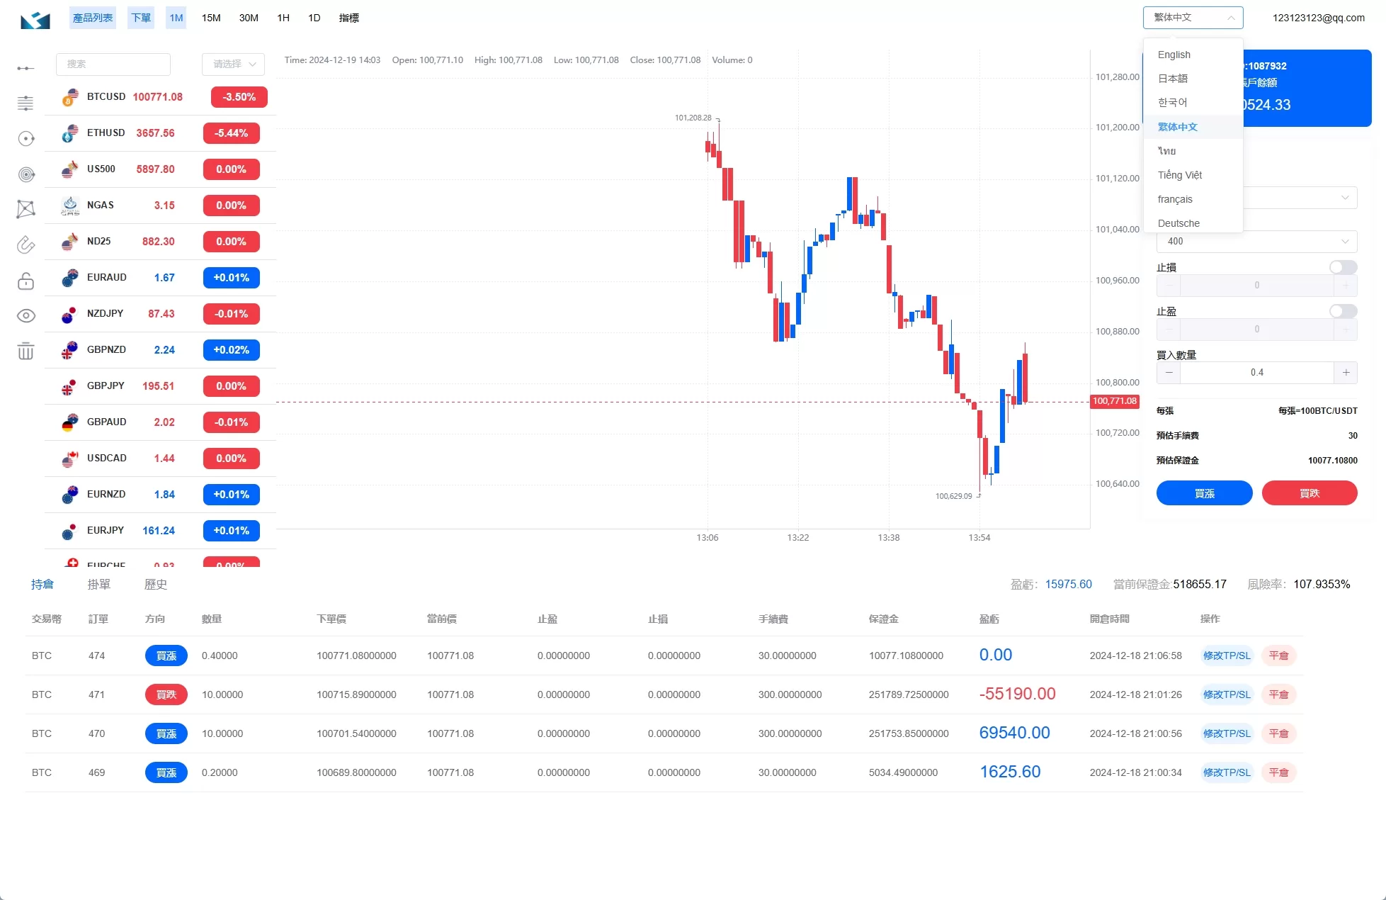The width and height of the screenshot is (1386, 900).
Task: Select the circle drawing tool
Action: pyautogui.click(x=25, y=139)
